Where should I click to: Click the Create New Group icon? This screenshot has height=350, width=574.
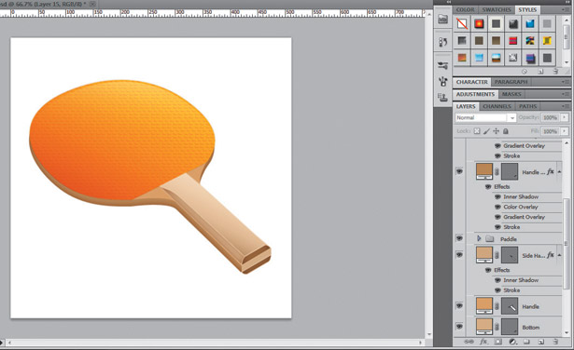pos(526,342)
